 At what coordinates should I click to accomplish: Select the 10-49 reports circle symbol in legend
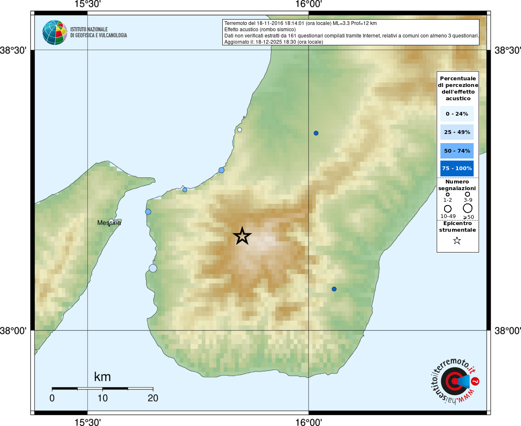448,208
